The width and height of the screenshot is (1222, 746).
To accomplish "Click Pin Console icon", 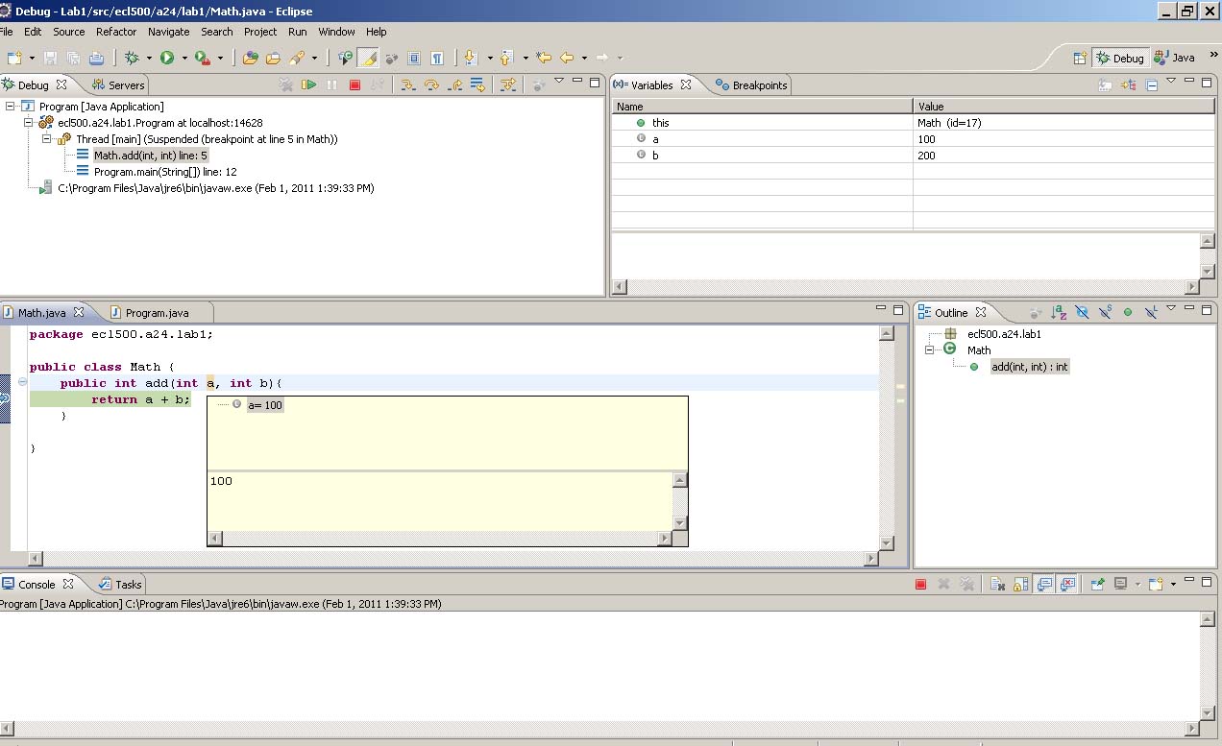I will (1096, 584).
